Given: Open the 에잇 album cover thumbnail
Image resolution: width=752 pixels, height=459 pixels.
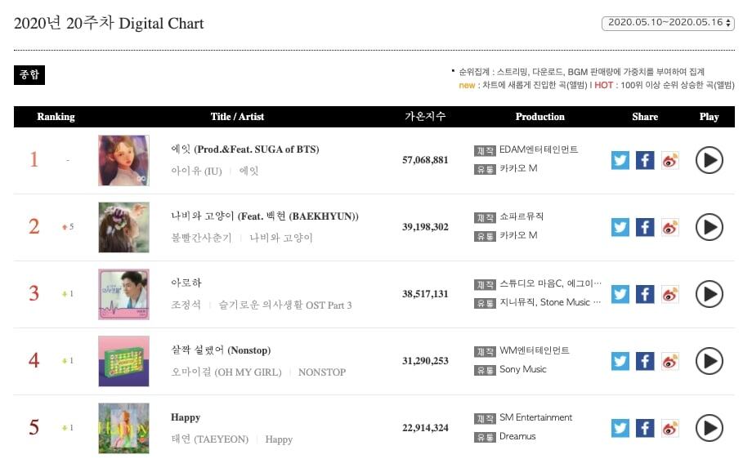Looking at the screenshot, I should 123,160.
